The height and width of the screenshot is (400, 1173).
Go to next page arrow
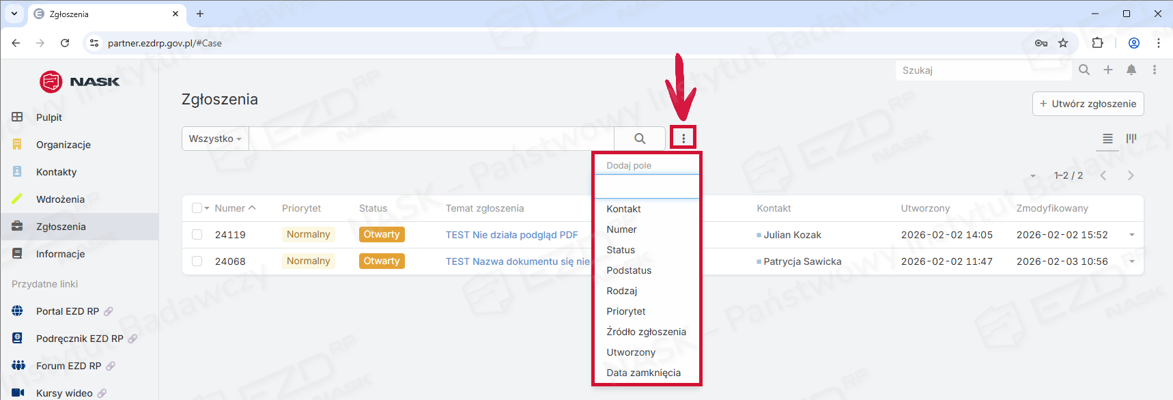click(1131, 175)
